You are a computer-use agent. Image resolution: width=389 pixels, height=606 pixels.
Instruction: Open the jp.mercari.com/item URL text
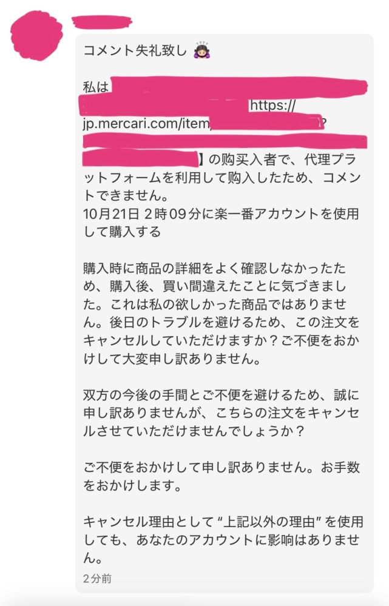146,124
